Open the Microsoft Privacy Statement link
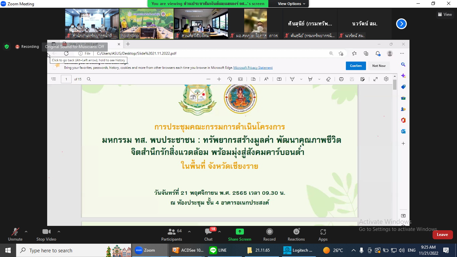457x257 pixels. coord(253,68)
